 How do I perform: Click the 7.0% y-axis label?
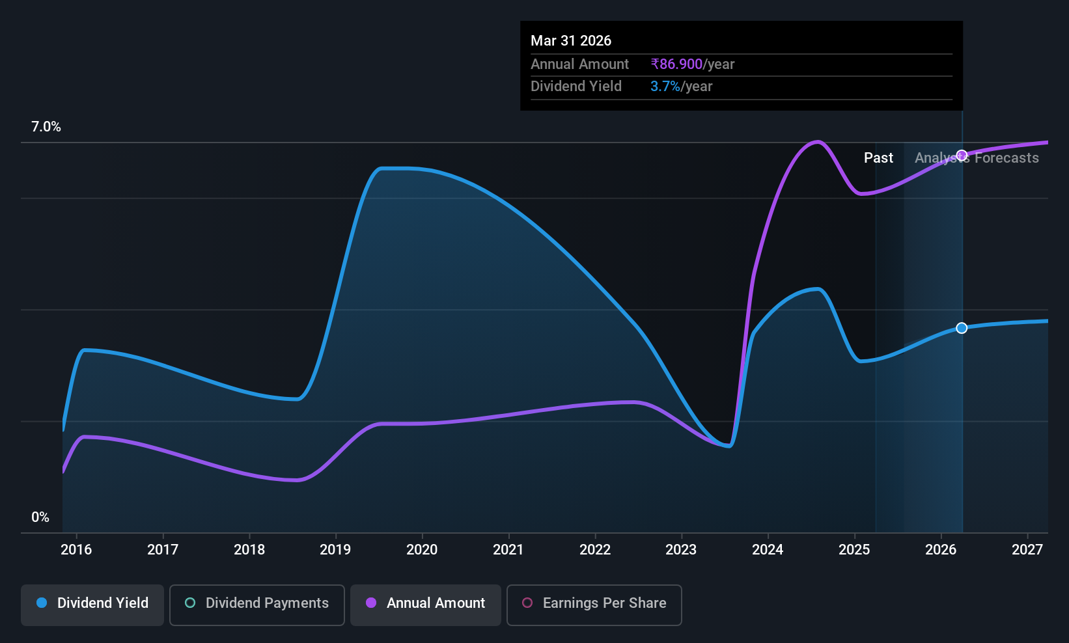[x=46, y=127]
